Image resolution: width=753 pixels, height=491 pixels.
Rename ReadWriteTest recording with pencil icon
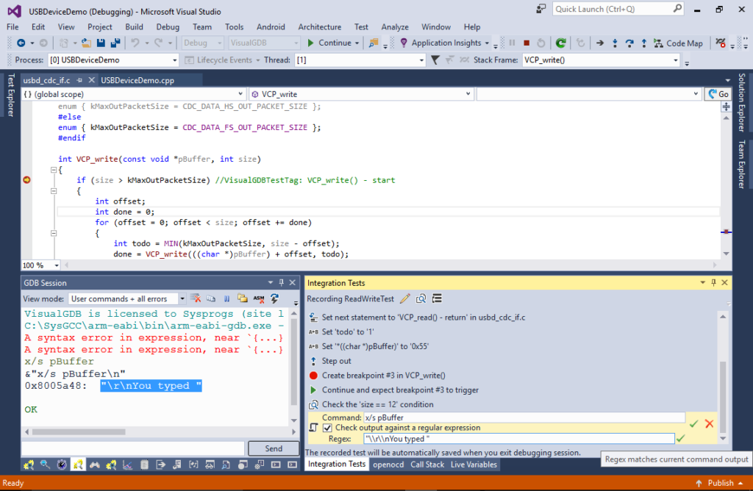point(405,298)
